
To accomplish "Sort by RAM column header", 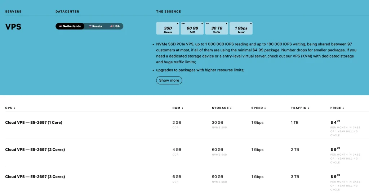I will 178,108.
